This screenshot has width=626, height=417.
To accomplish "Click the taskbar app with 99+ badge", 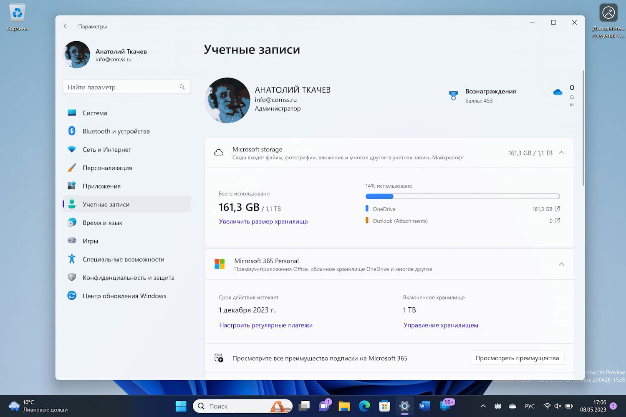I will [446, 406].
